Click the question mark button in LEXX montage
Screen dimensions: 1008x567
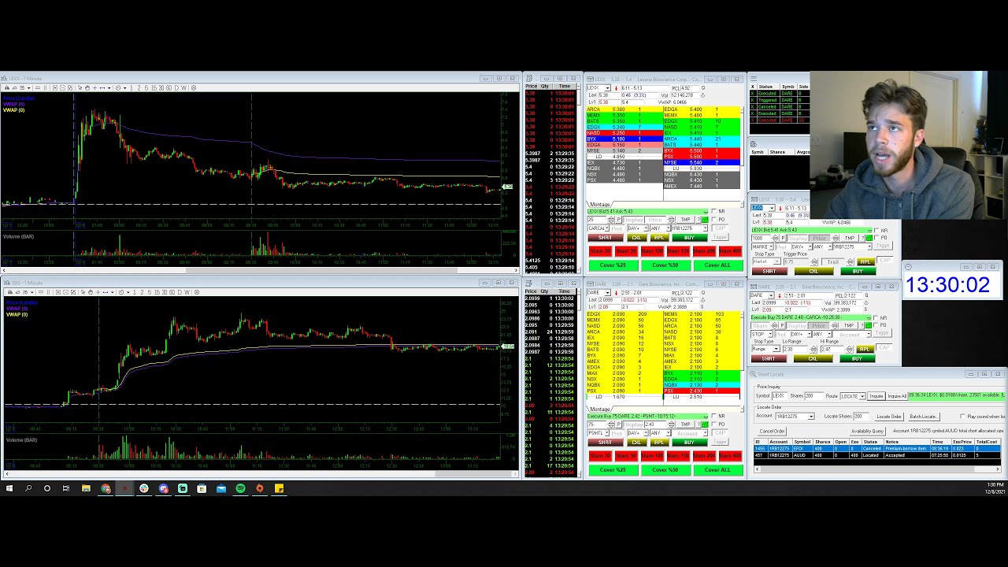(699, 220)
